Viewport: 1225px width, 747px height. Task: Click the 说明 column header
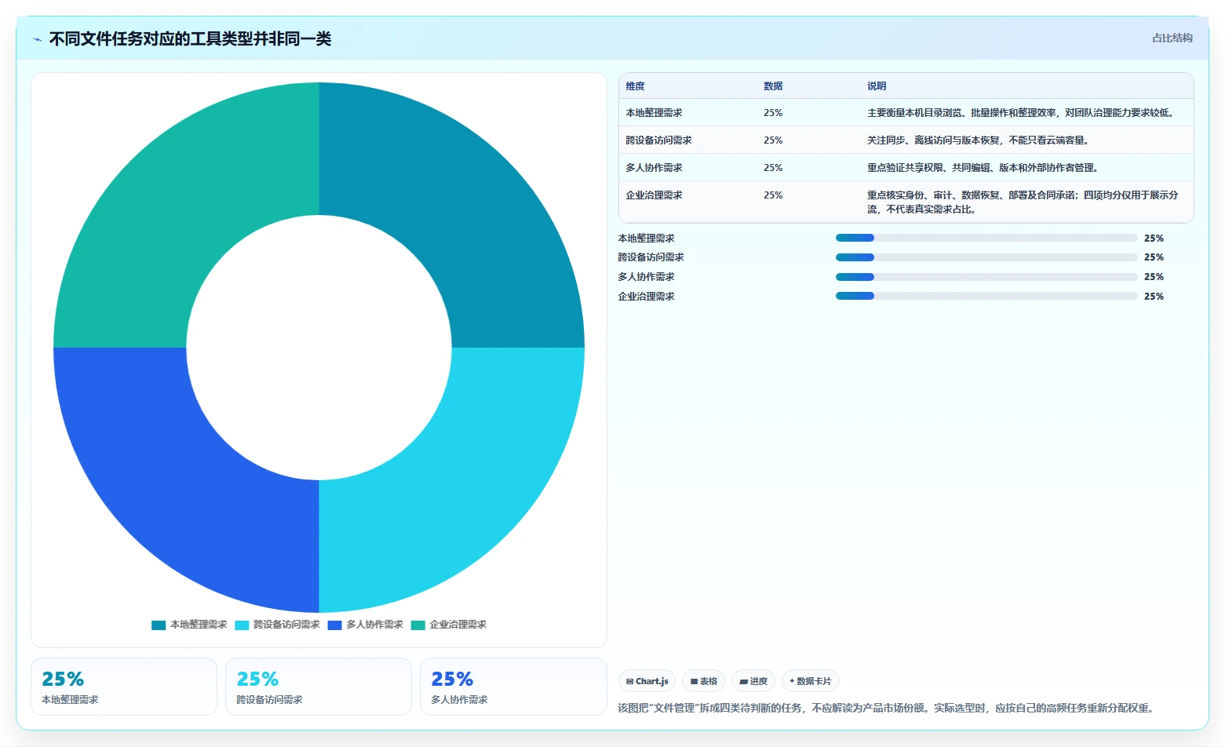point(877,86)
